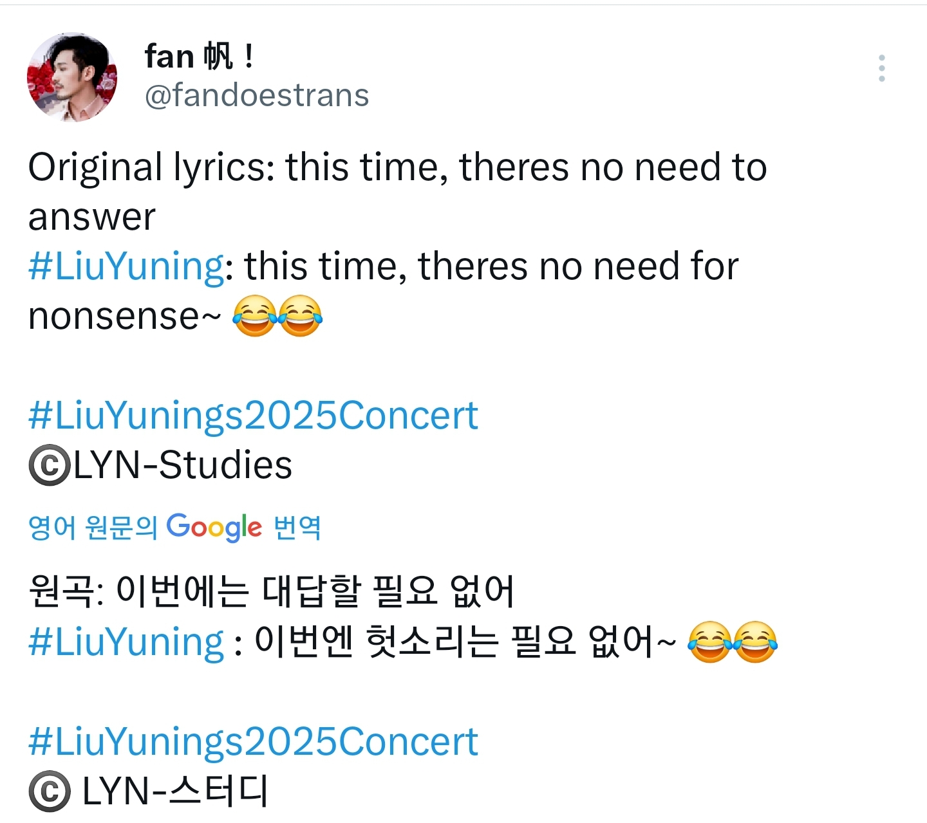Click the 번역 text after Google logo
927x823 pixels.
[297, 528]
